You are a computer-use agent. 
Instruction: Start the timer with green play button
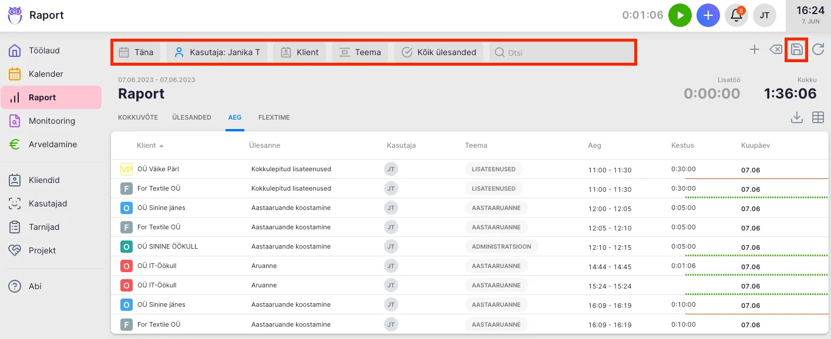680,15
